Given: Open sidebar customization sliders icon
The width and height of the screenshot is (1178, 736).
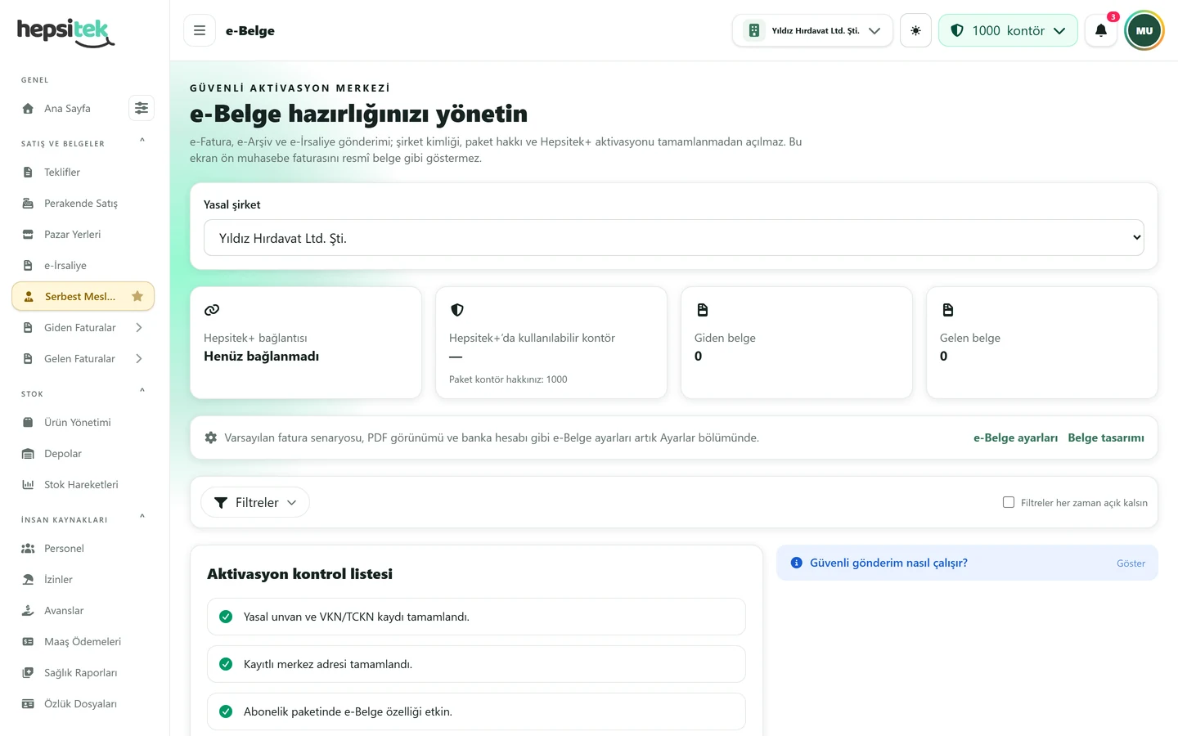Looking at the screenshot, I should point(142,108).
